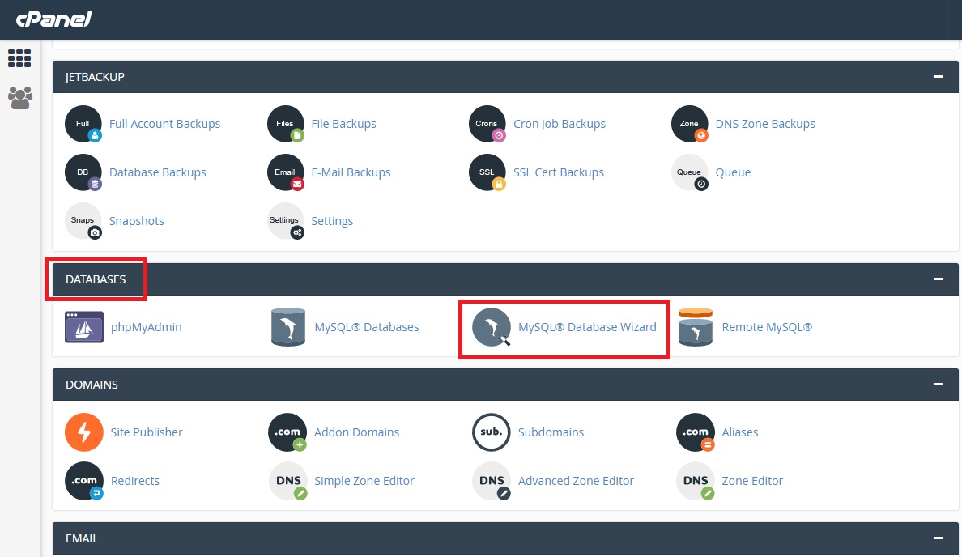
Task: Open Aliases link
Action: [x=740, y=432]
